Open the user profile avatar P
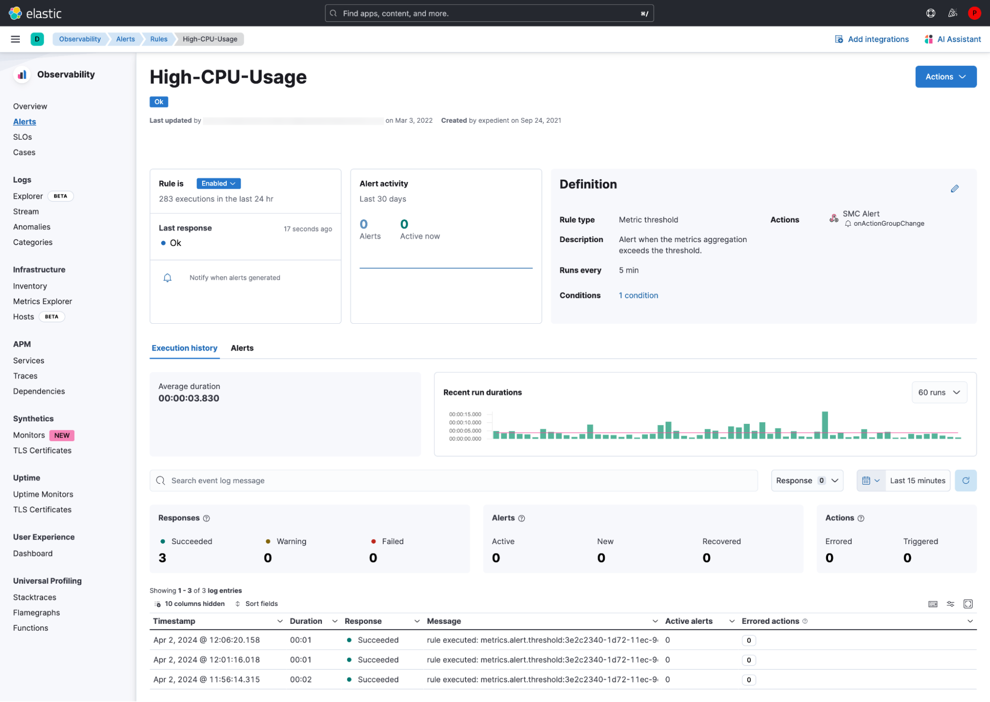The height and width of the screenshot is (702, 990). pyautogui.click(x=974, y=13)
